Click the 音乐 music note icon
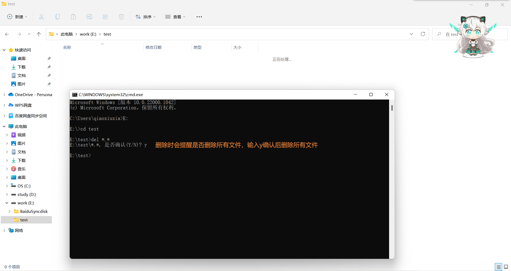 (14, 169)
